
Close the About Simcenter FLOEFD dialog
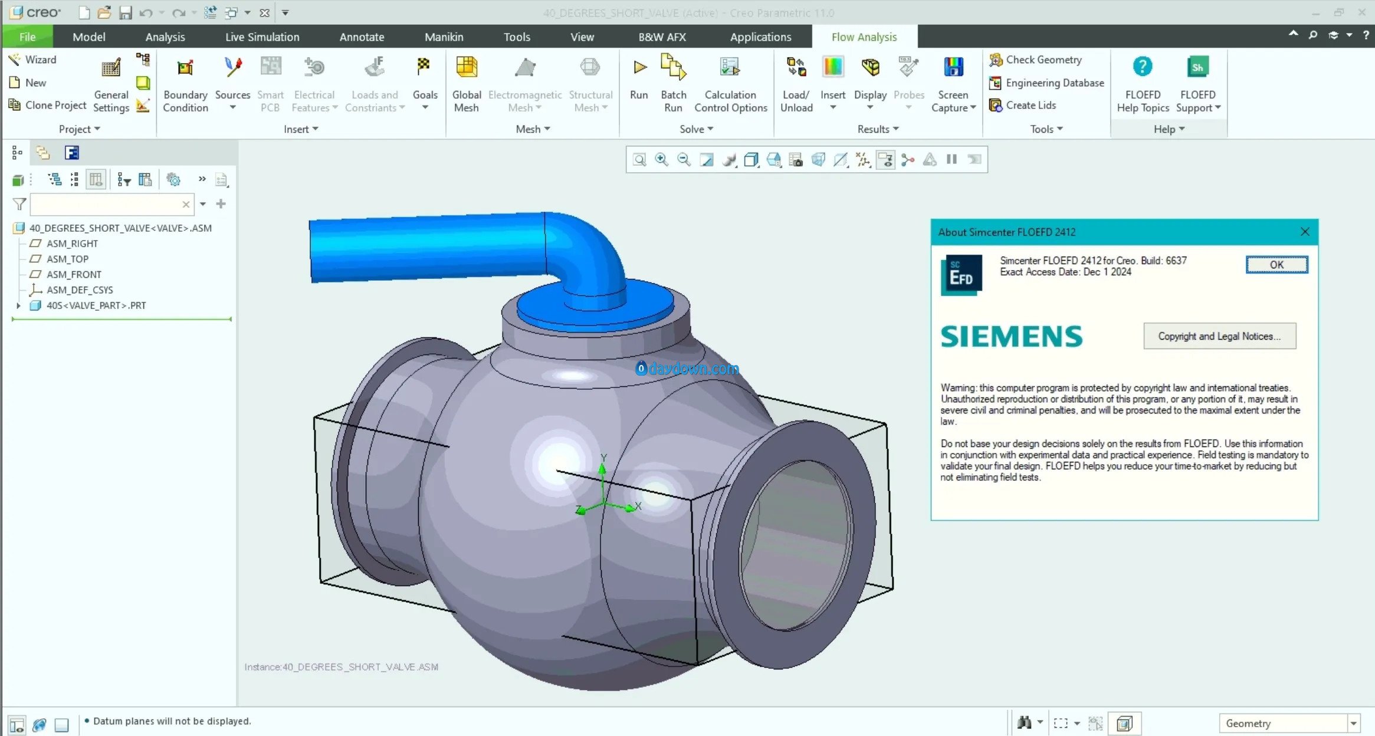tap(1305, 232)
